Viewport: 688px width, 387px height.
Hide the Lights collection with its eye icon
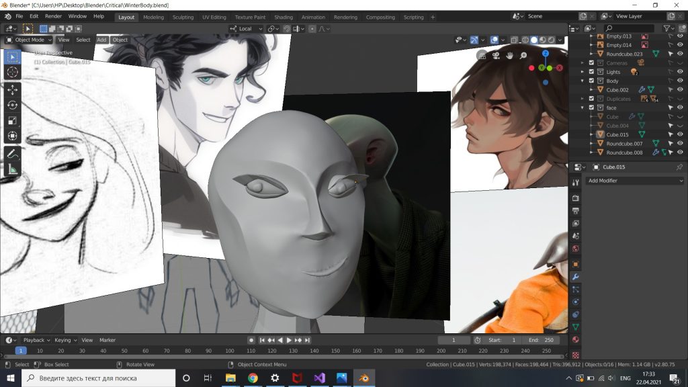pos(680,71)
